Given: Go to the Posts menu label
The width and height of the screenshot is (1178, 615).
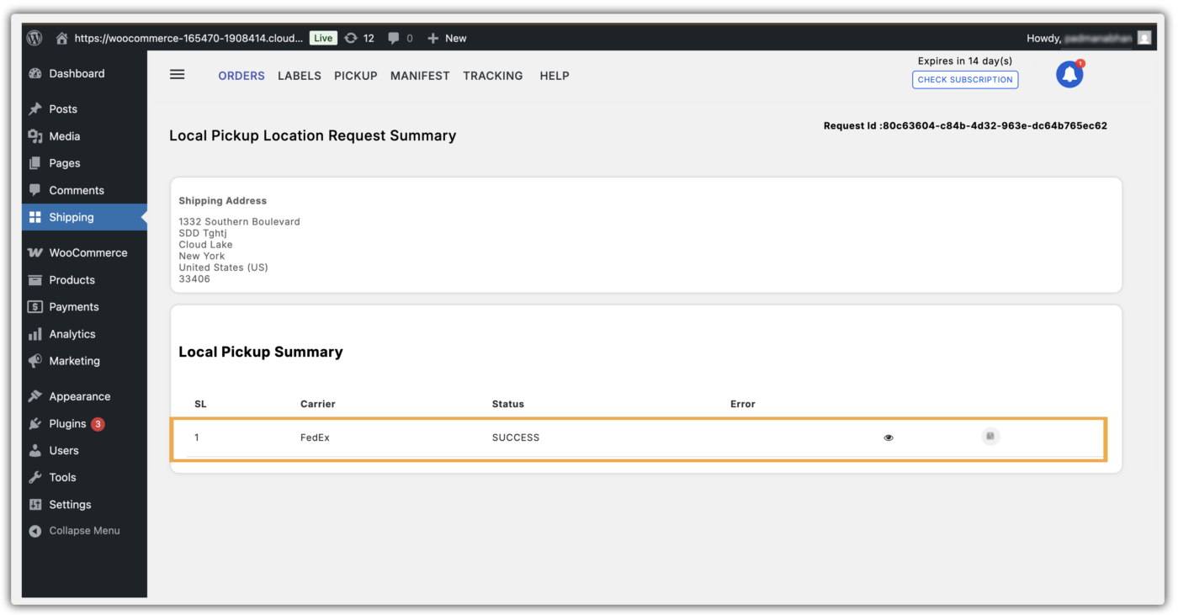Looking at the screenshot, I should [x=63, y=109].
